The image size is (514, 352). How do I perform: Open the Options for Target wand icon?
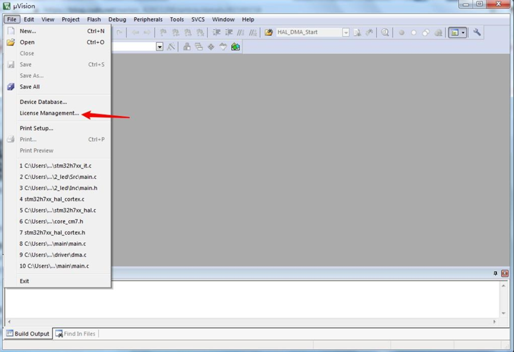tap(171, 46)
